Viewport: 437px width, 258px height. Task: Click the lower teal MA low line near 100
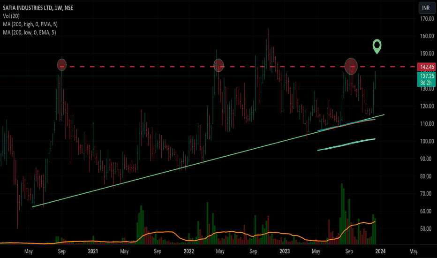pos(347,144)
